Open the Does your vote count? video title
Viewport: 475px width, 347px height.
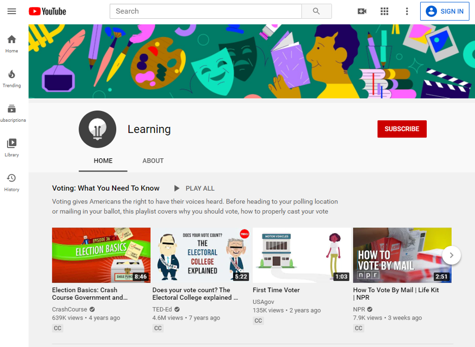click(x=195, y=294)
